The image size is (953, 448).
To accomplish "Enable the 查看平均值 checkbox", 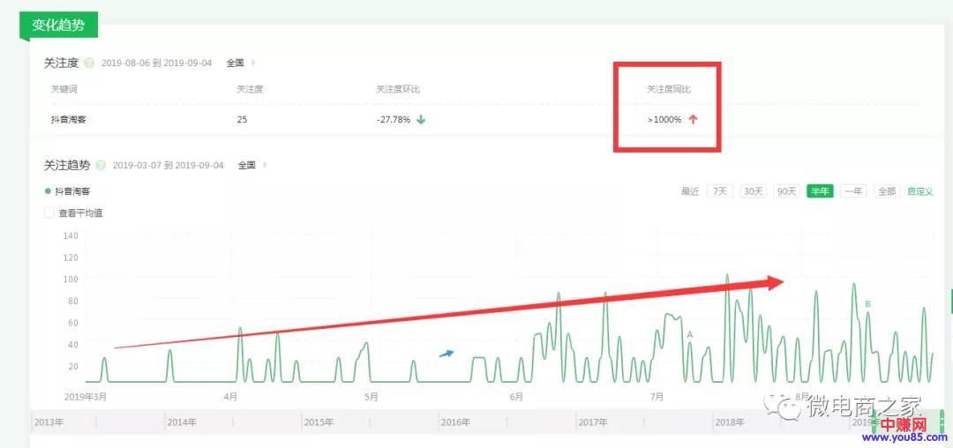I will click(x=49, y=213).
